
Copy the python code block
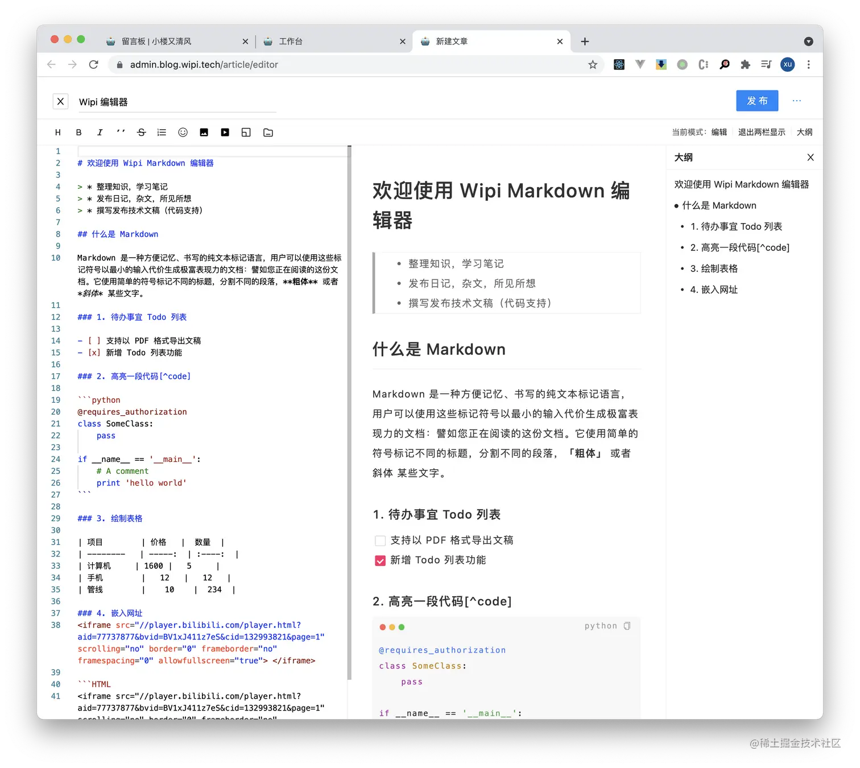click(627, 626)
